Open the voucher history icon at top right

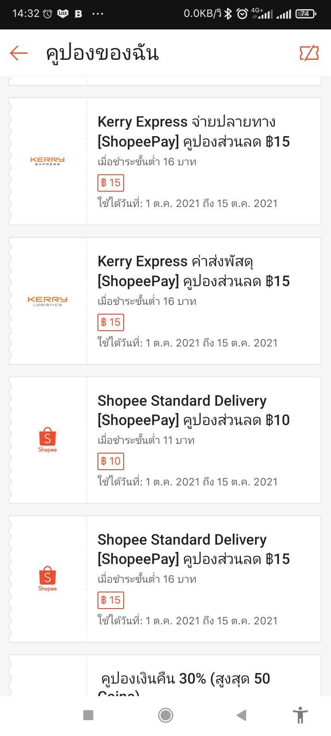(309, 53)
